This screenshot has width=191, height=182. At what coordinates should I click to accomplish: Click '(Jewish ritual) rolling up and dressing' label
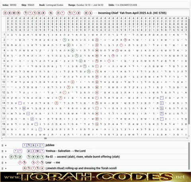click(x=81, y=168)
